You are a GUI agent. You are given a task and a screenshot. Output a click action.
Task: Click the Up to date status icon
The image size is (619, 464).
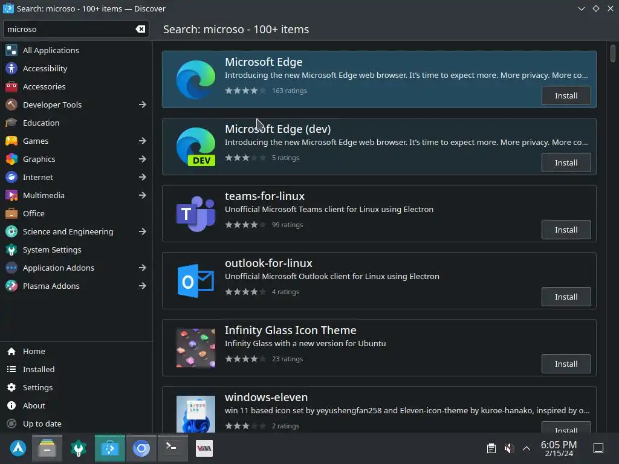[11, 424]
